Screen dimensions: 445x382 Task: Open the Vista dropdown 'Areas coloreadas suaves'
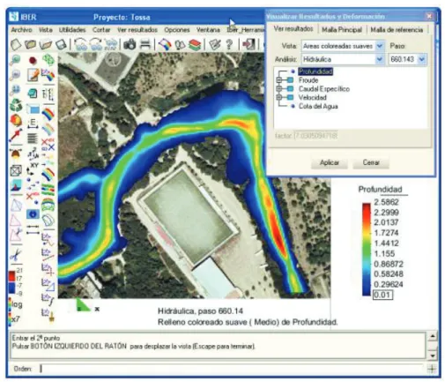(x=379, y=46)
